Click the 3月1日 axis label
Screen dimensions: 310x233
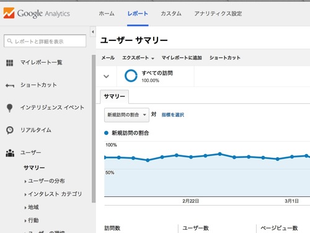291,201
